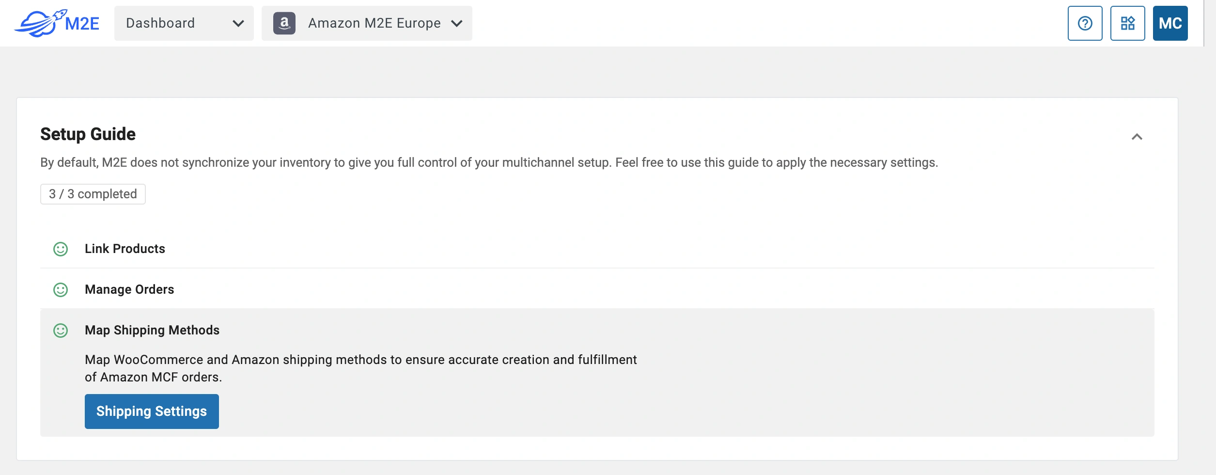Click the Shipping Settings button
Screen dimensions: 1216x475
click(x=152, y=411)
